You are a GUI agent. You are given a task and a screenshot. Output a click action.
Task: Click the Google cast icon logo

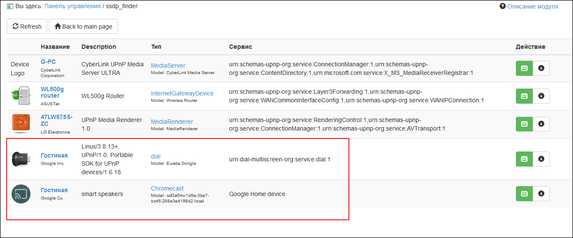click(21, 194)
